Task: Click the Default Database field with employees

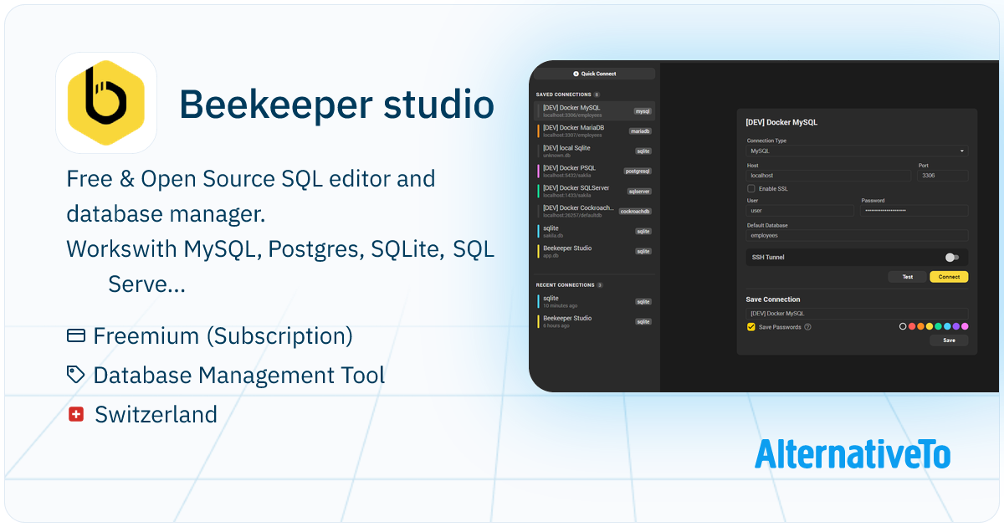Action: [857, 236]
